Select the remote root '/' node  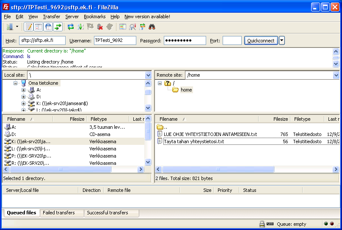pyautogui.click(x=174, y=83)
